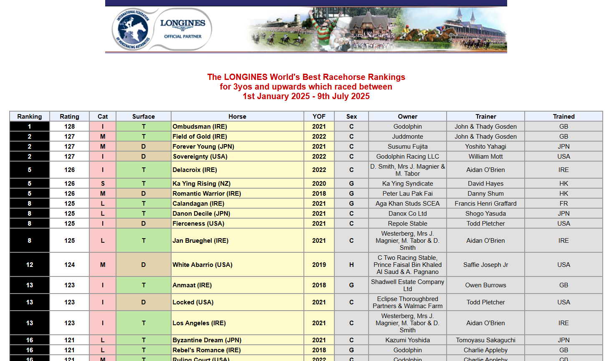The width and height of the screenshot is (614, 361).
Task: Click owner cell Repole Stable
Action: [408, 224]
